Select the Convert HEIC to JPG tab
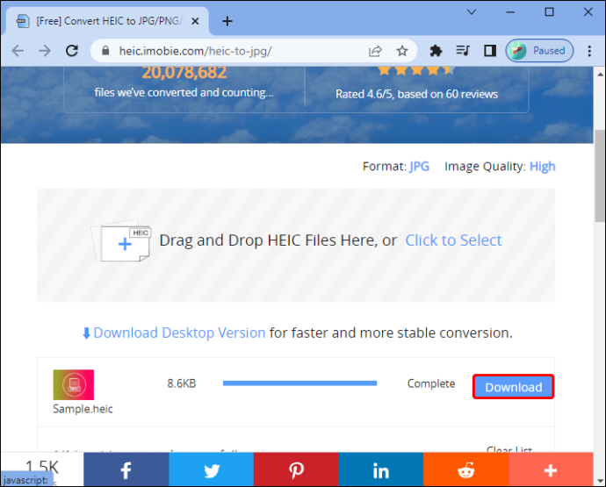 click(107, 21)
